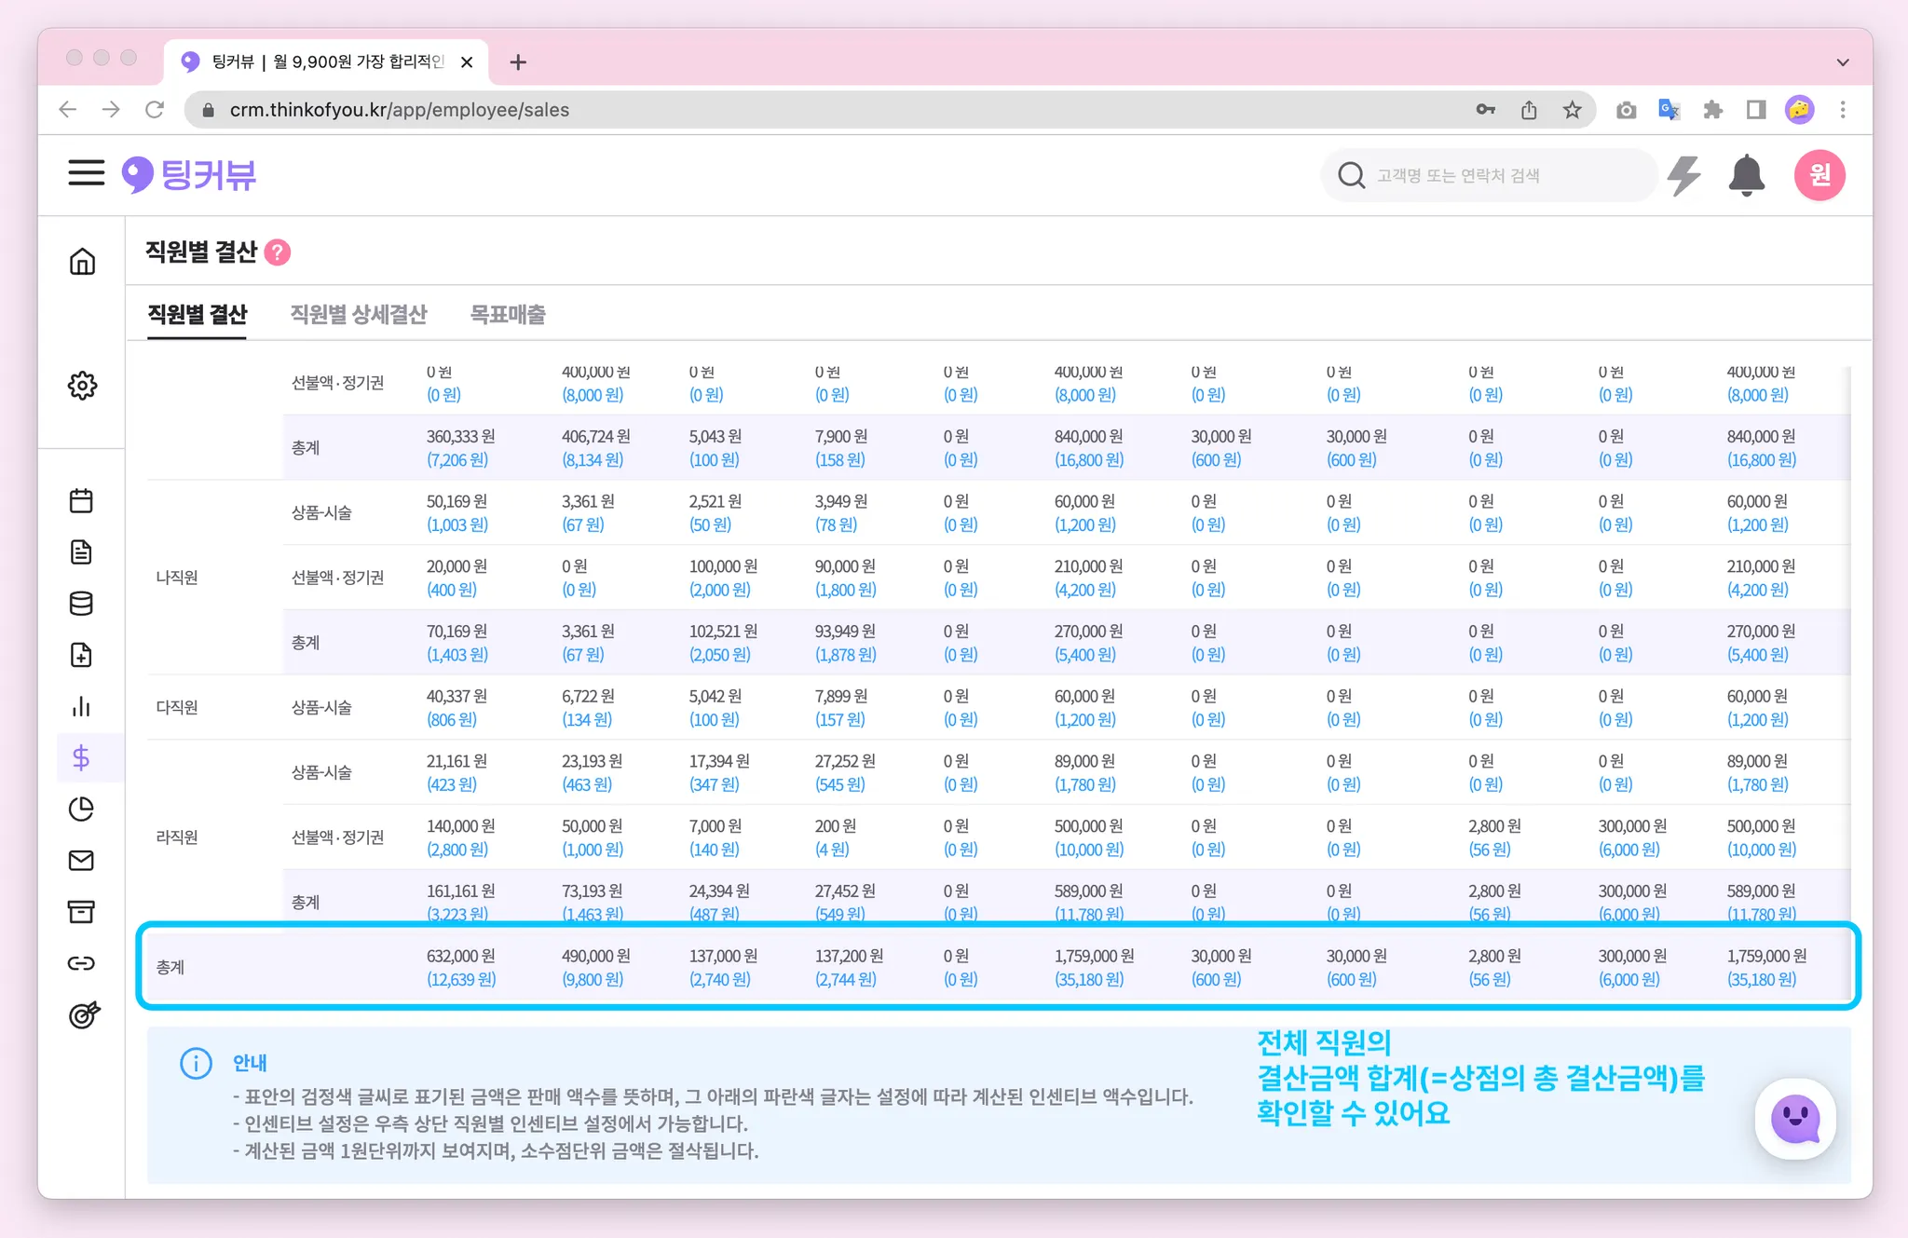1908x1238 pixels.
Task: Open the hamburger menu next to the logo
Action: [86, 173]
